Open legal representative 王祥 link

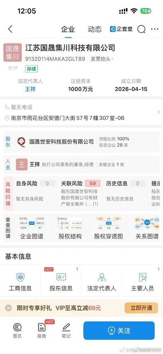pyautogui.click(x=30, y=89)
